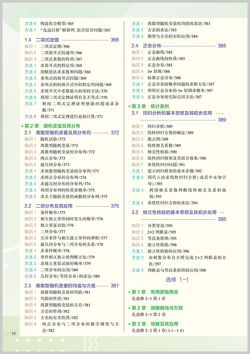Image resolution: width=250 pixels, height=354 pixels.
Task: Select "多项式积的展开式中的特定项问题/369"
Action: pos(76,85)
